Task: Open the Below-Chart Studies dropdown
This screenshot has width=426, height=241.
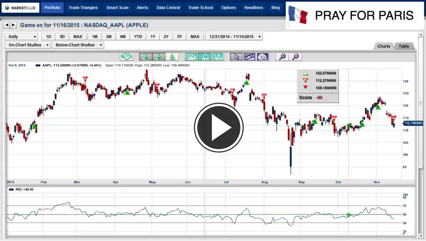Action: pyautogui.click(x=78, y=45)
